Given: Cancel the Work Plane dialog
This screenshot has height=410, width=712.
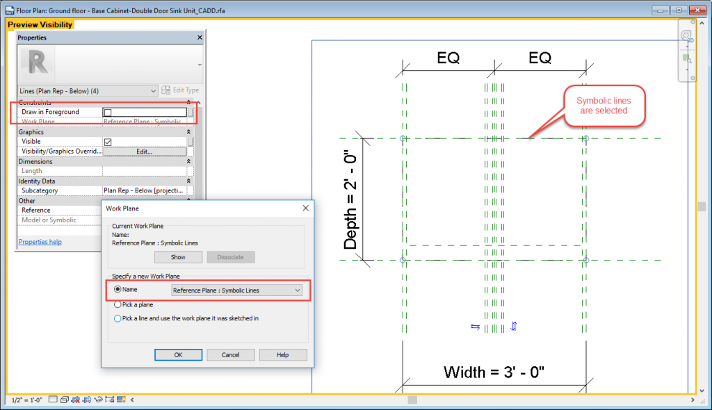Looking at the screenshot, I should tap(230, 354).
